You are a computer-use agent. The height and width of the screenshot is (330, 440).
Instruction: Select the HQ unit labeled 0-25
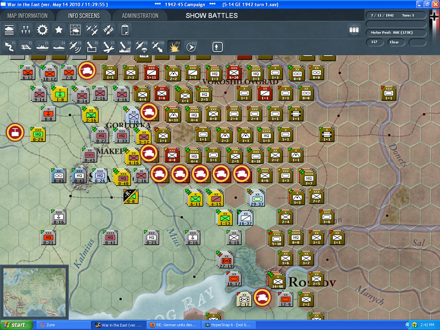(151, 238)
